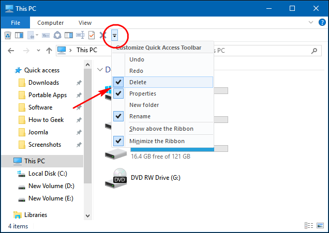This screenshot has height=233, width=329.
Task: Click the Rename icon in the toolbar
Action: [x=80, y=35]
